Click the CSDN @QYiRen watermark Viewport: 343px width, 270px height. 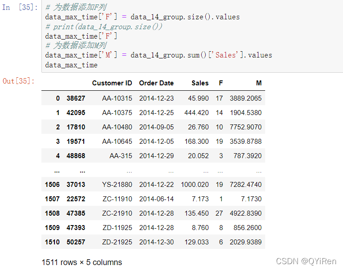pos(306,261)
